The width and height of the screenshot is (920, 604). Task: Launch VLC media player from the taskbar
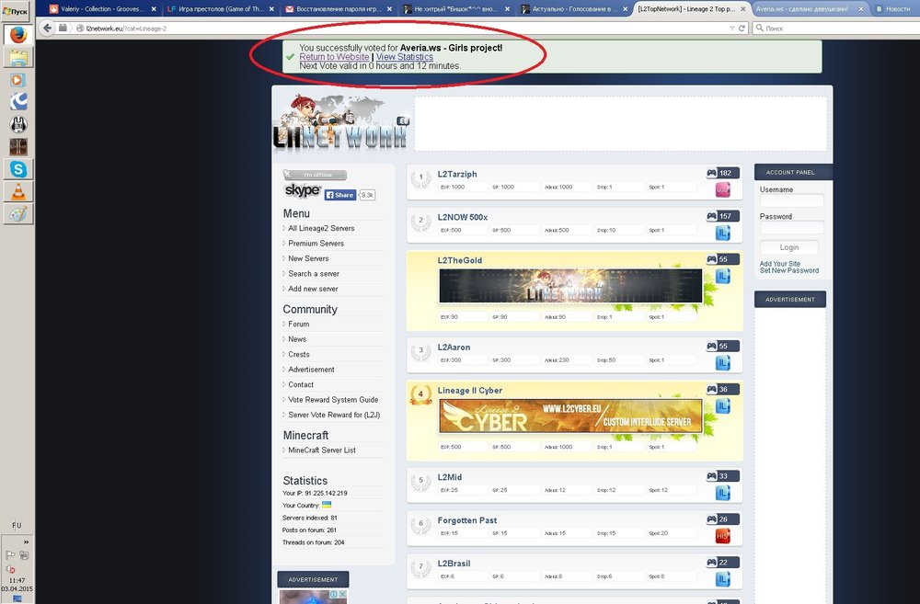click(x=17, y=191)
